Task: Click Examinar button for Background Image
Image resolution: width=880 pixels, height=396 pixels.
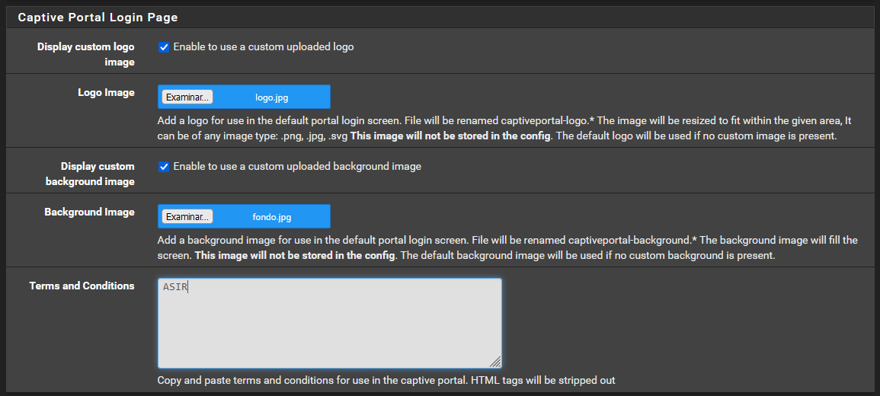Action: 187,217
